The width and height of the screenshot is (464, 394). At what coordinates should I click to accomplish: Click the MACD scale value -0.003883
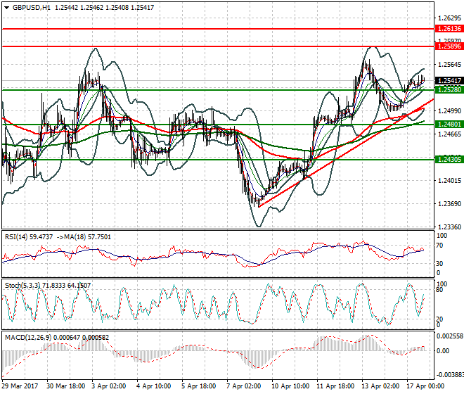click(x=450, y=375)
